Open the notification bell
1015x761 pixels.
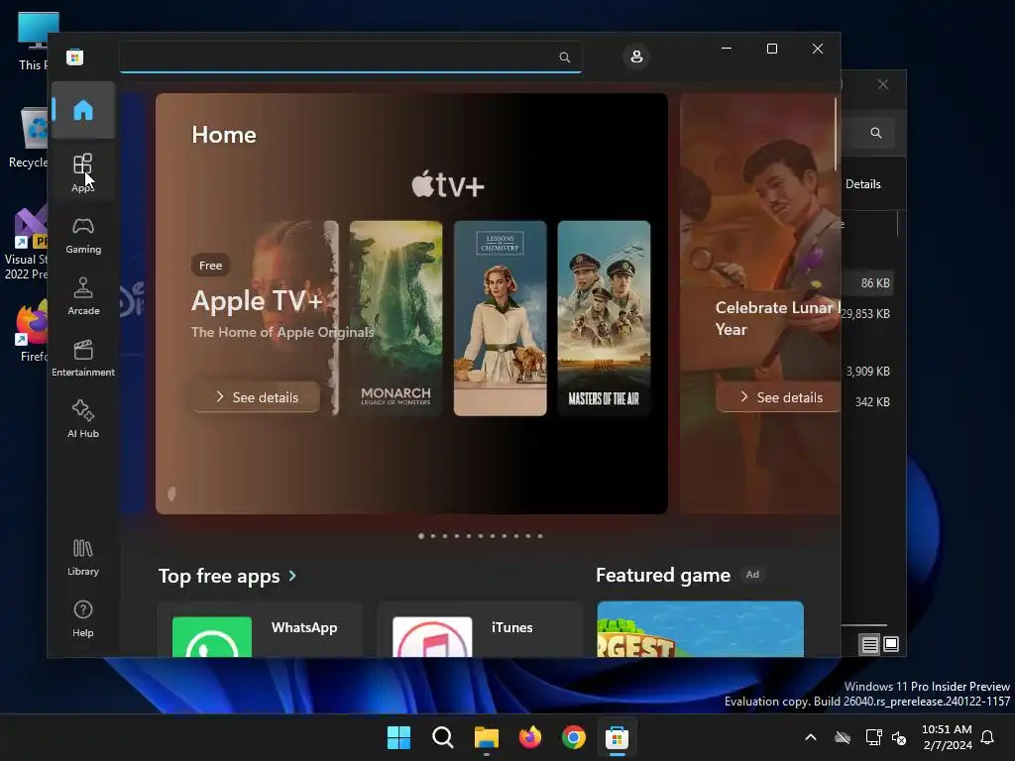(988, 737)
